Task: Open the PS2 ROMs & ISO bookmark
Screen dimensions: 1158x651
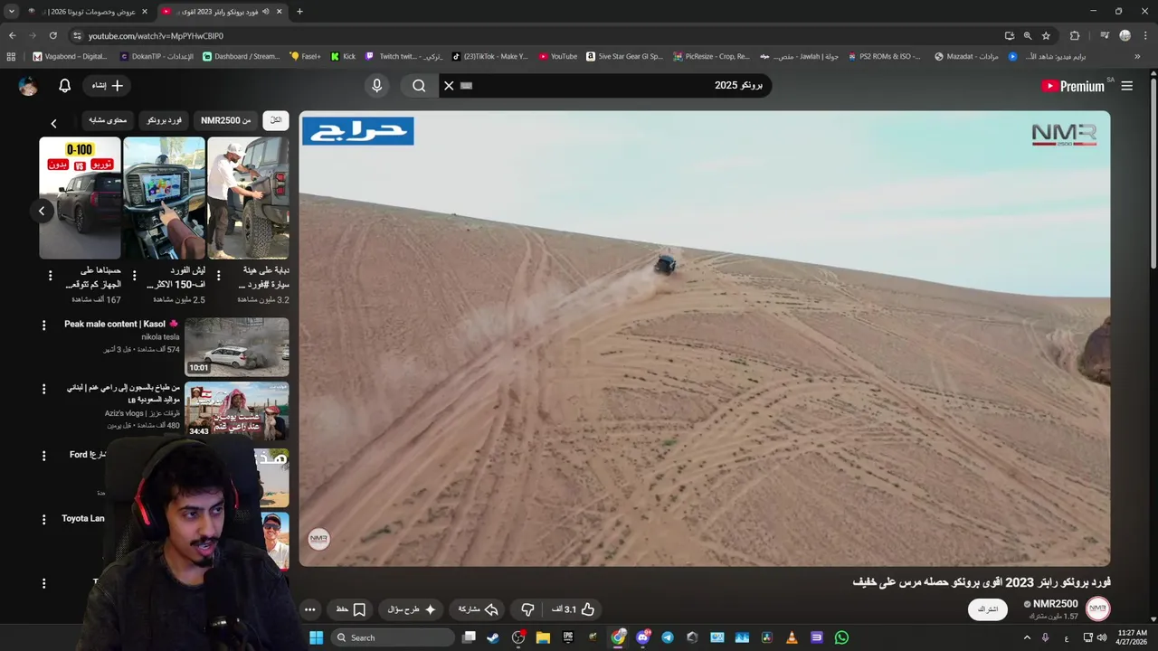Action: [884, 56]
